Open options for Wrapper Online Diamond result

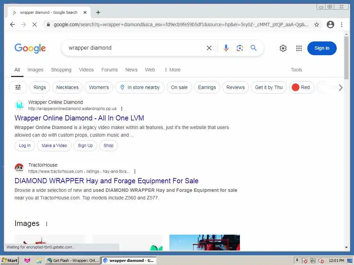121,109
